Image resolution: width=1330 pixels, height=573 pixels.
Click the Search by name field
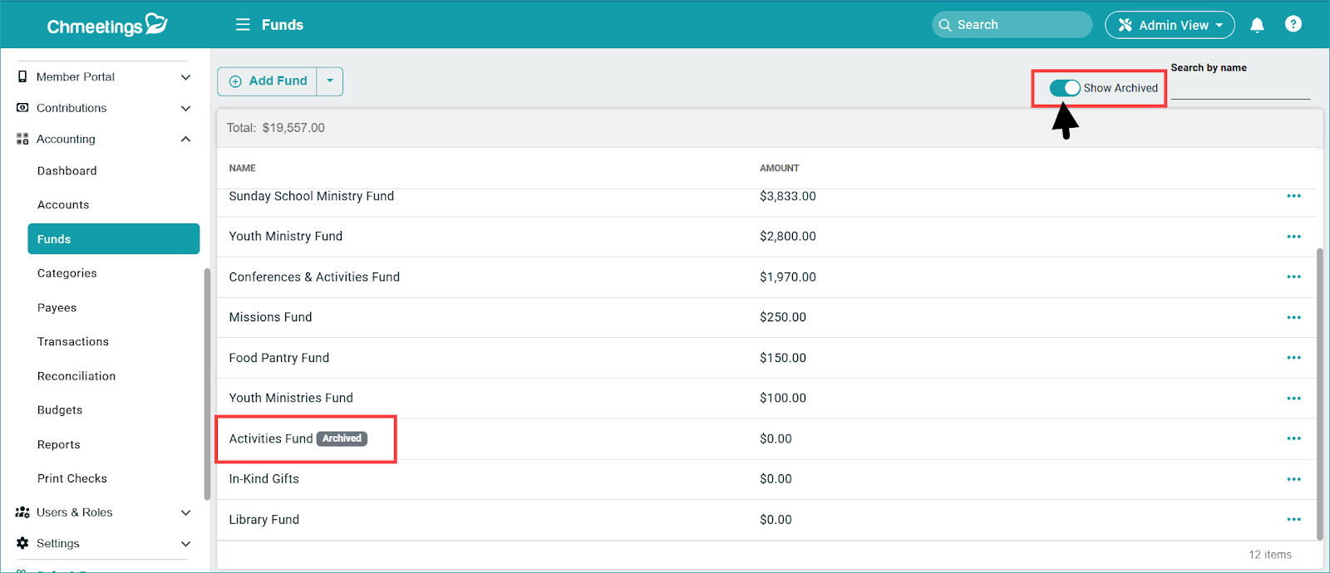tap(1239, 89)
